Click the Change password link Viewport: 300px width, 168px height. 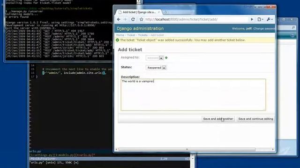[x=264, y=28]
